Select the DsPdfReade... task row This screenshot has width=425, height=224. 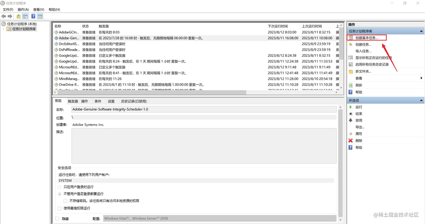click(196, 50)
